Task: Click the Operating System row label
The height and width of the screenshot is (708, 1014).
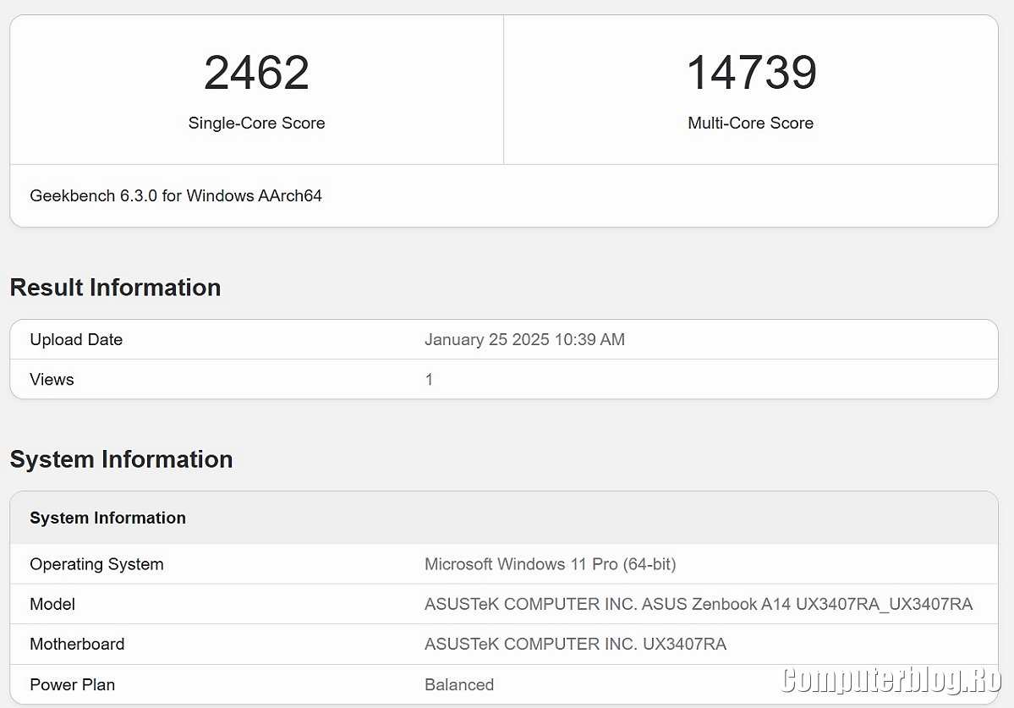Action: (x=96, y=564)
